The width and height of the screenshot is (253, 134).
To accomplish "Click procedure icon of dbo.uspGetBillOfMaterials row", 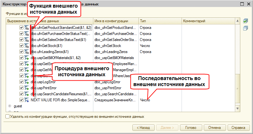I will tap(26, 58).
